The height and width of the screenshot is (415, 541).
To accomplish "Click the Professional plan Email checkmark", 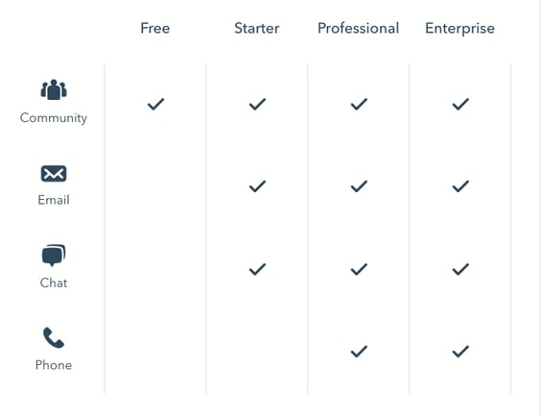I will tap(359, 186).
